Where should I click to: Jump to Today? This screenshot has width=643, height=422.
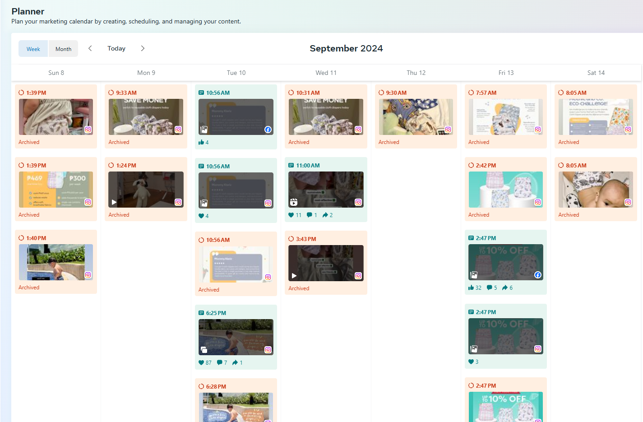(116, 48)
